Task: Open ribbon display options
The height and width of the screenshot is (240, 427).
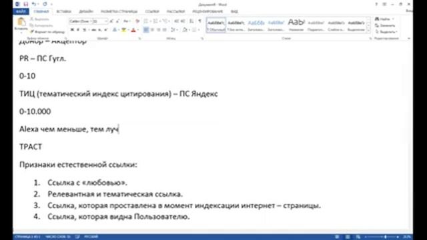Action: point(384,4)
